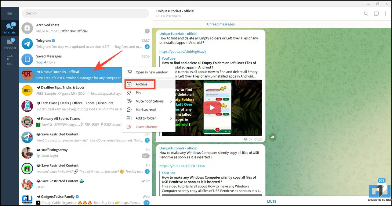
Task: Click the Open in new window icon
Action: point(129,72)
